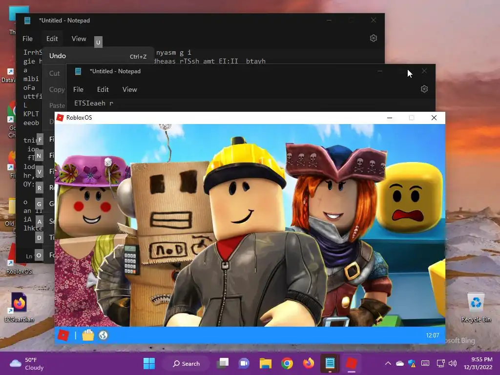The image size is (500, 375).
Task: Click the Notepad icon in the front window's title bar
Action: tap(78, 71)
